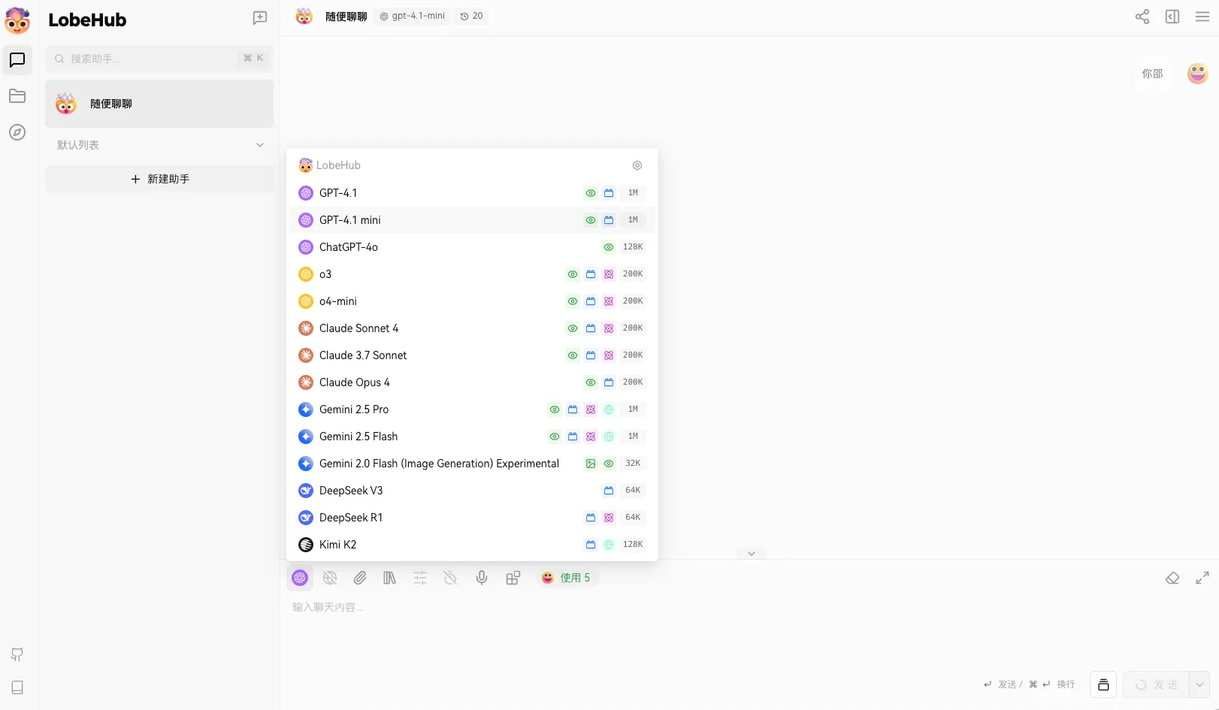Click the new topic icon beside LobeHub
Image resolution: width=1219 pixels, height=710 pixels.
coord(260,18)
